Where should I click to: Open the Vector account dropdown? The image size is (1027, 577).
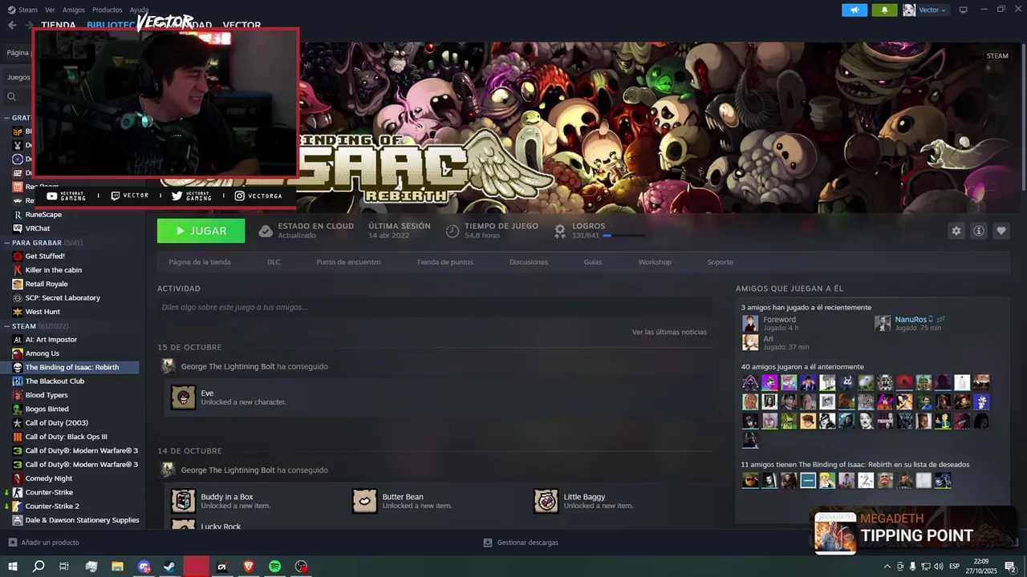pyautogui.click(x=925, y=10)
